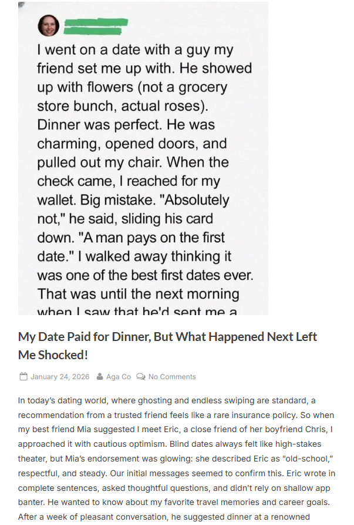
Task: Visit the Aga Co author page
Action: click(118, 377)
